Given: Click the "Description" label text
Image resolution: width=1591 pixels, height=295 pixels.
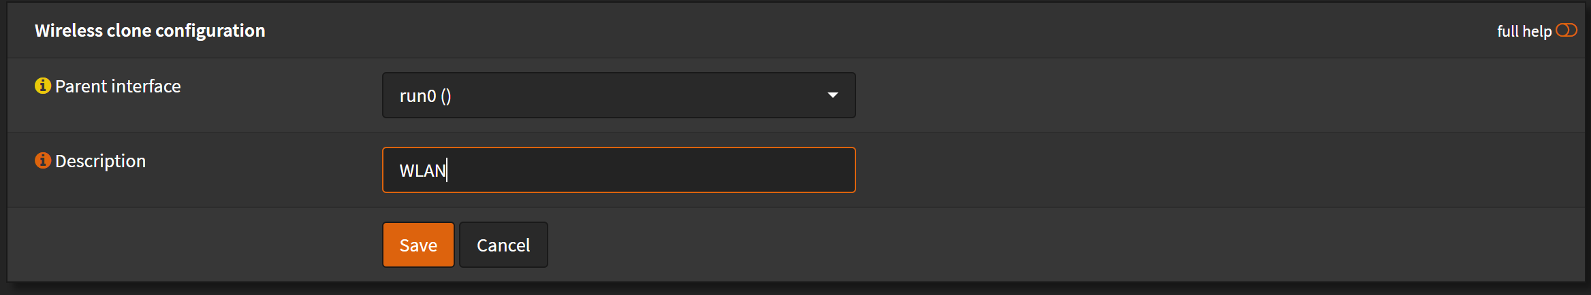Looking at the screenshot, I should pyautogui.click(x=100, y=161).
